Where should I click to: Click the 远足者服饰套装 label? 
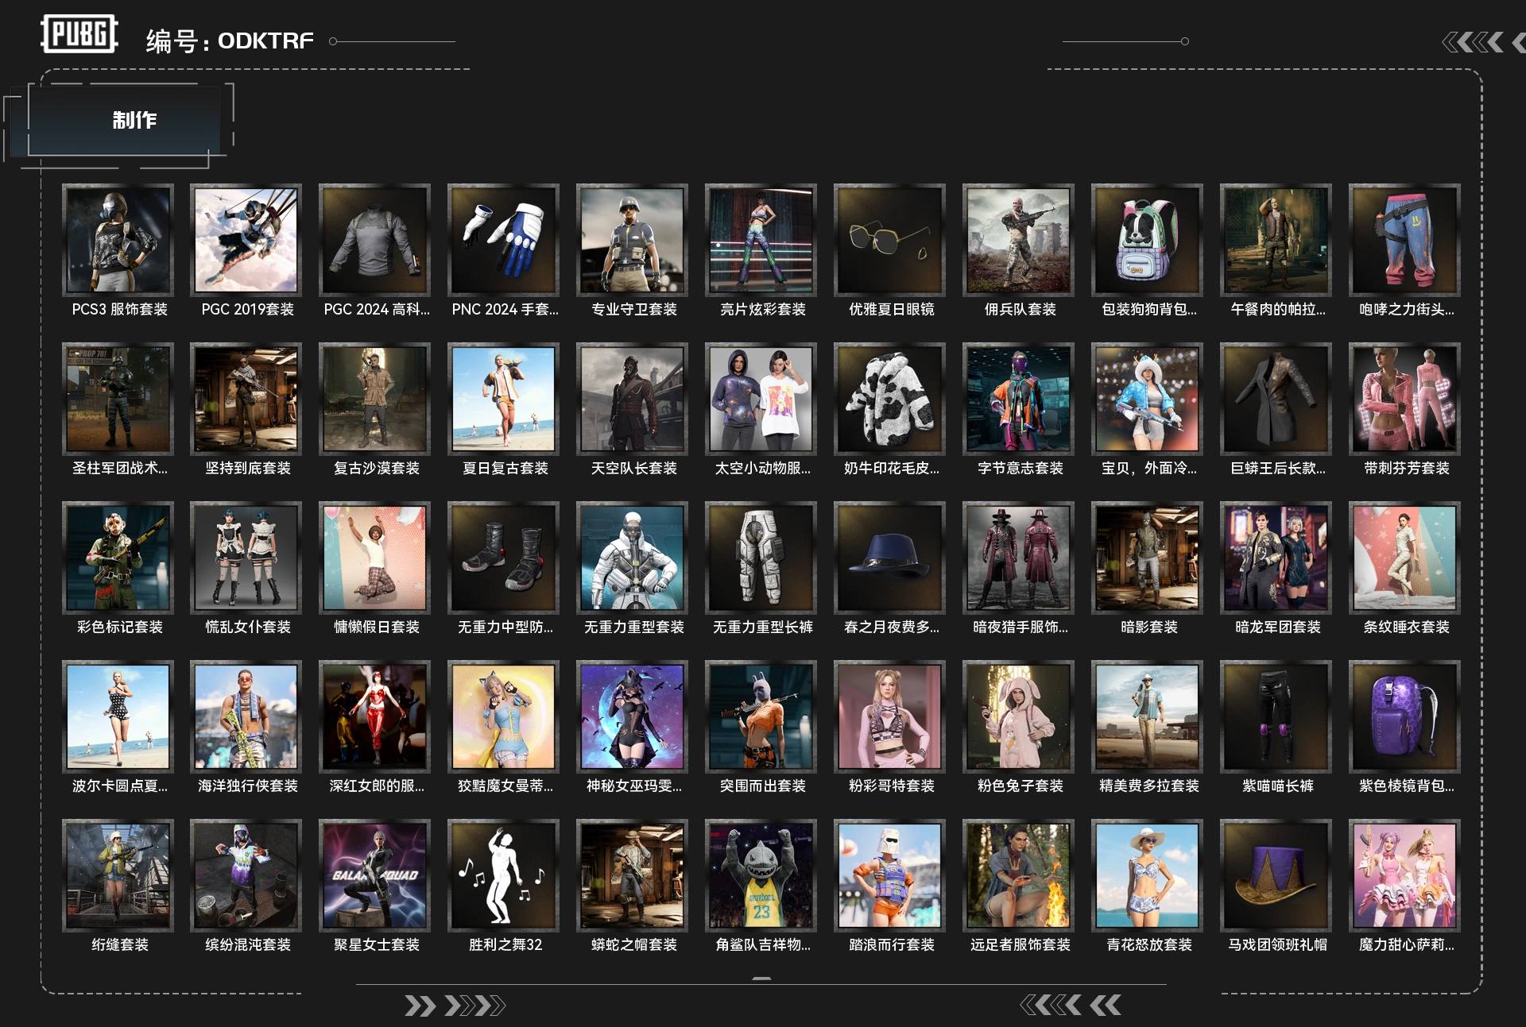[1020, 944]
